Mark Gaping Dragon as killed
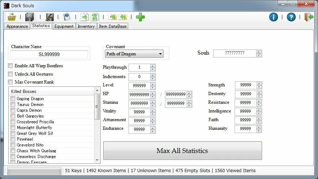The height and width of the screenshot is (179, 318). tap(13, 99)
